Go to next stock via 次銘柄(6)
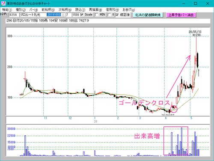214x161 pixels. [x=65, y=10]
